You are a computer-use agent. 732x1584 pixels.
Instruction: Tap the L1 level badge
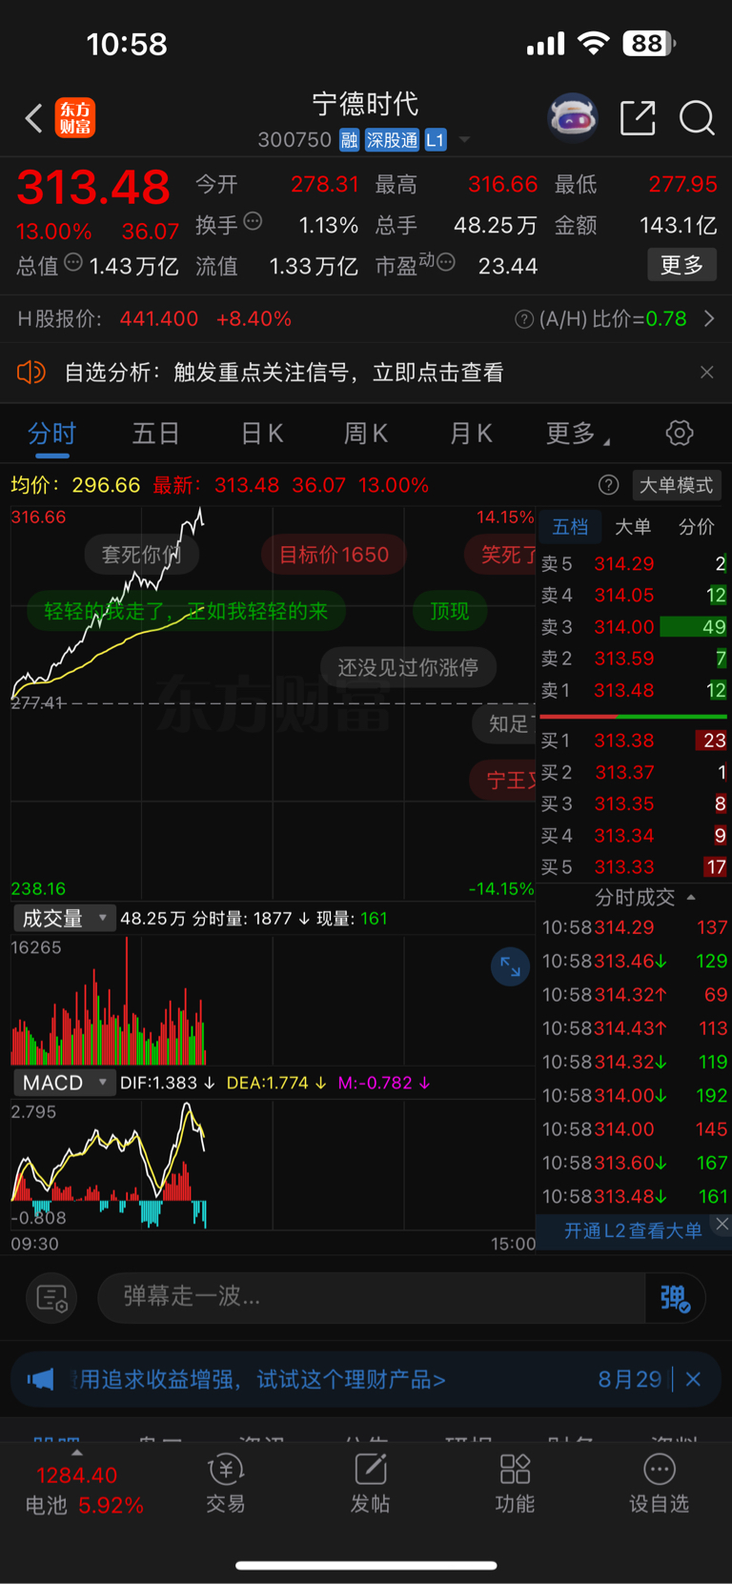click(x=436, y=140)
